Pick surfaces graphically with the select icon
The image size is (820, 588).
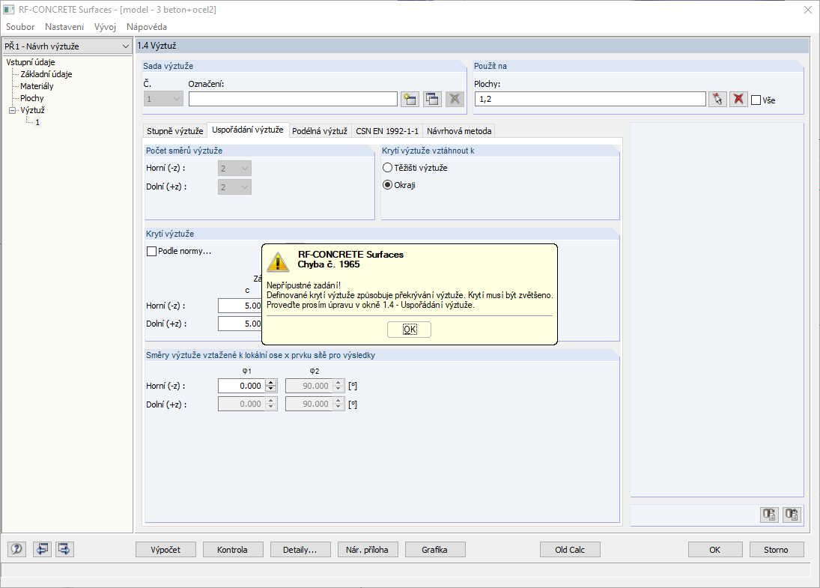(717, 99)
